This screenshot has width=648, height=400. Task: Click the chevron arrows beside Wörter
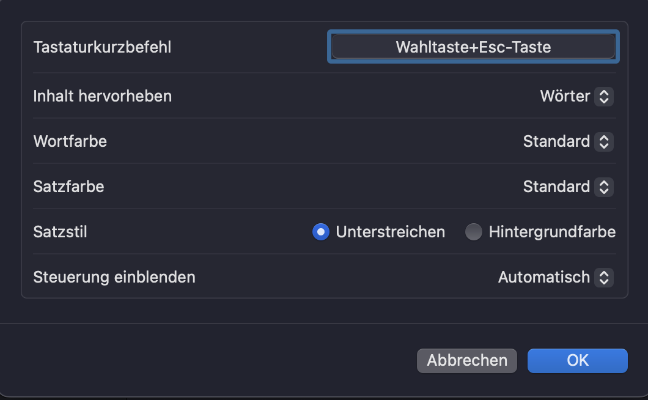(x=604, y=96)
